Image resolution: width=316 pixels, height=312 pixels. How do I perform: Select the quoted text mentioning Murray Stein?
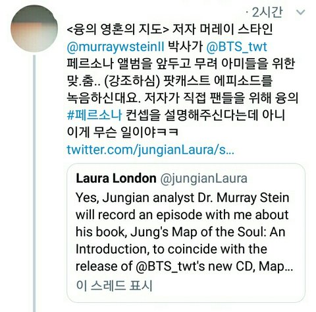click(184, 232)
